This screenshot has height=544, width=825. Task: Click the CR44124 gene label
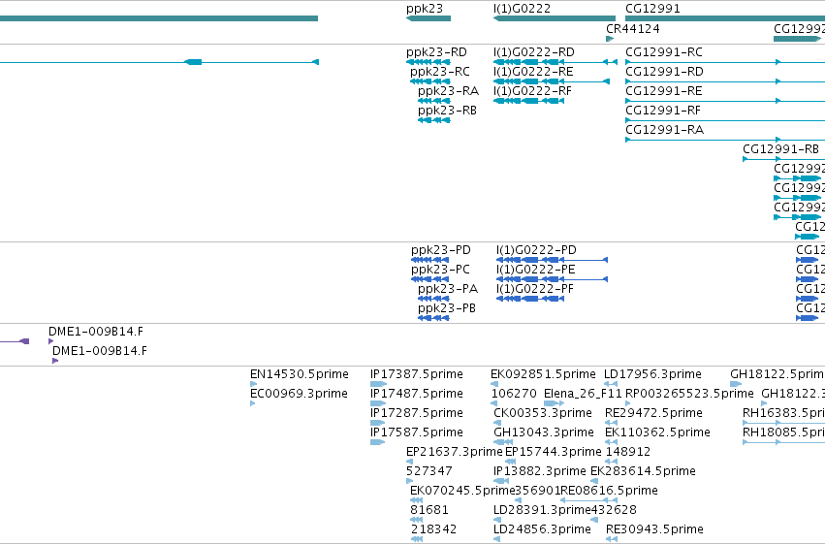[633, 28]
